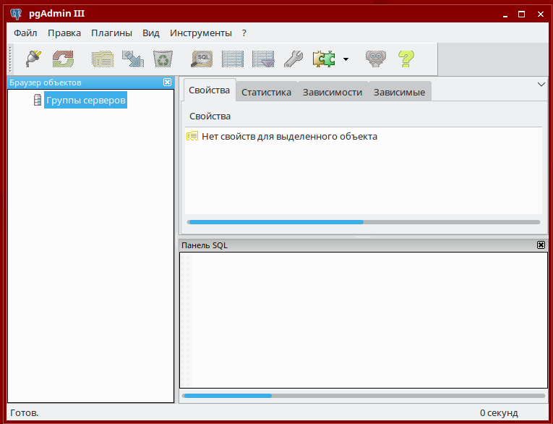
Task: Open the Инструменты menu
Action: tap(201, 33)
